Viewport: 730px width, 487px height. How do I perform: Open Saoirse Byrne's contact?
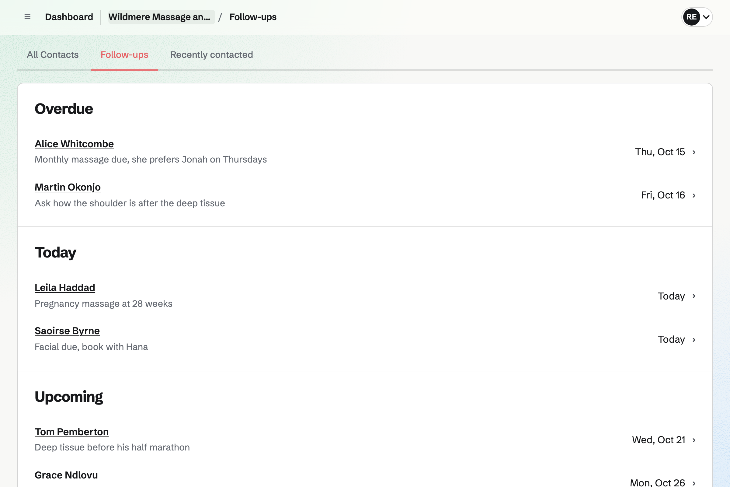(x=67, y=331)
